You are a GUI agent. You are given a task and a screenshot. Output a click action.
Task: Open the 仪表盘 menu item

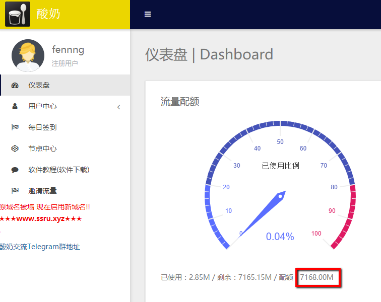[x=39, y=86]
